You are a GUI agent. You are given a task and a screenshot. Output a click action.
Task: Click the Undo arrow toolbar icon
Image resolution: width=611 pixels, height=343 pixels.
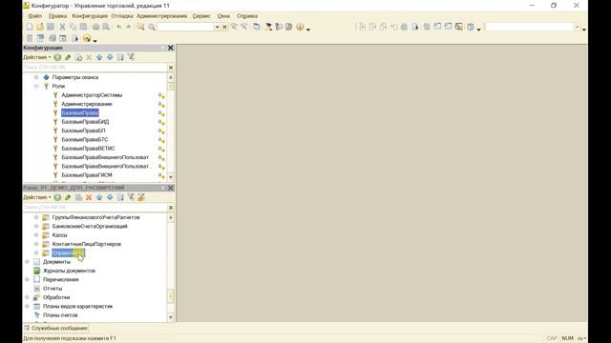pos(118,27)
